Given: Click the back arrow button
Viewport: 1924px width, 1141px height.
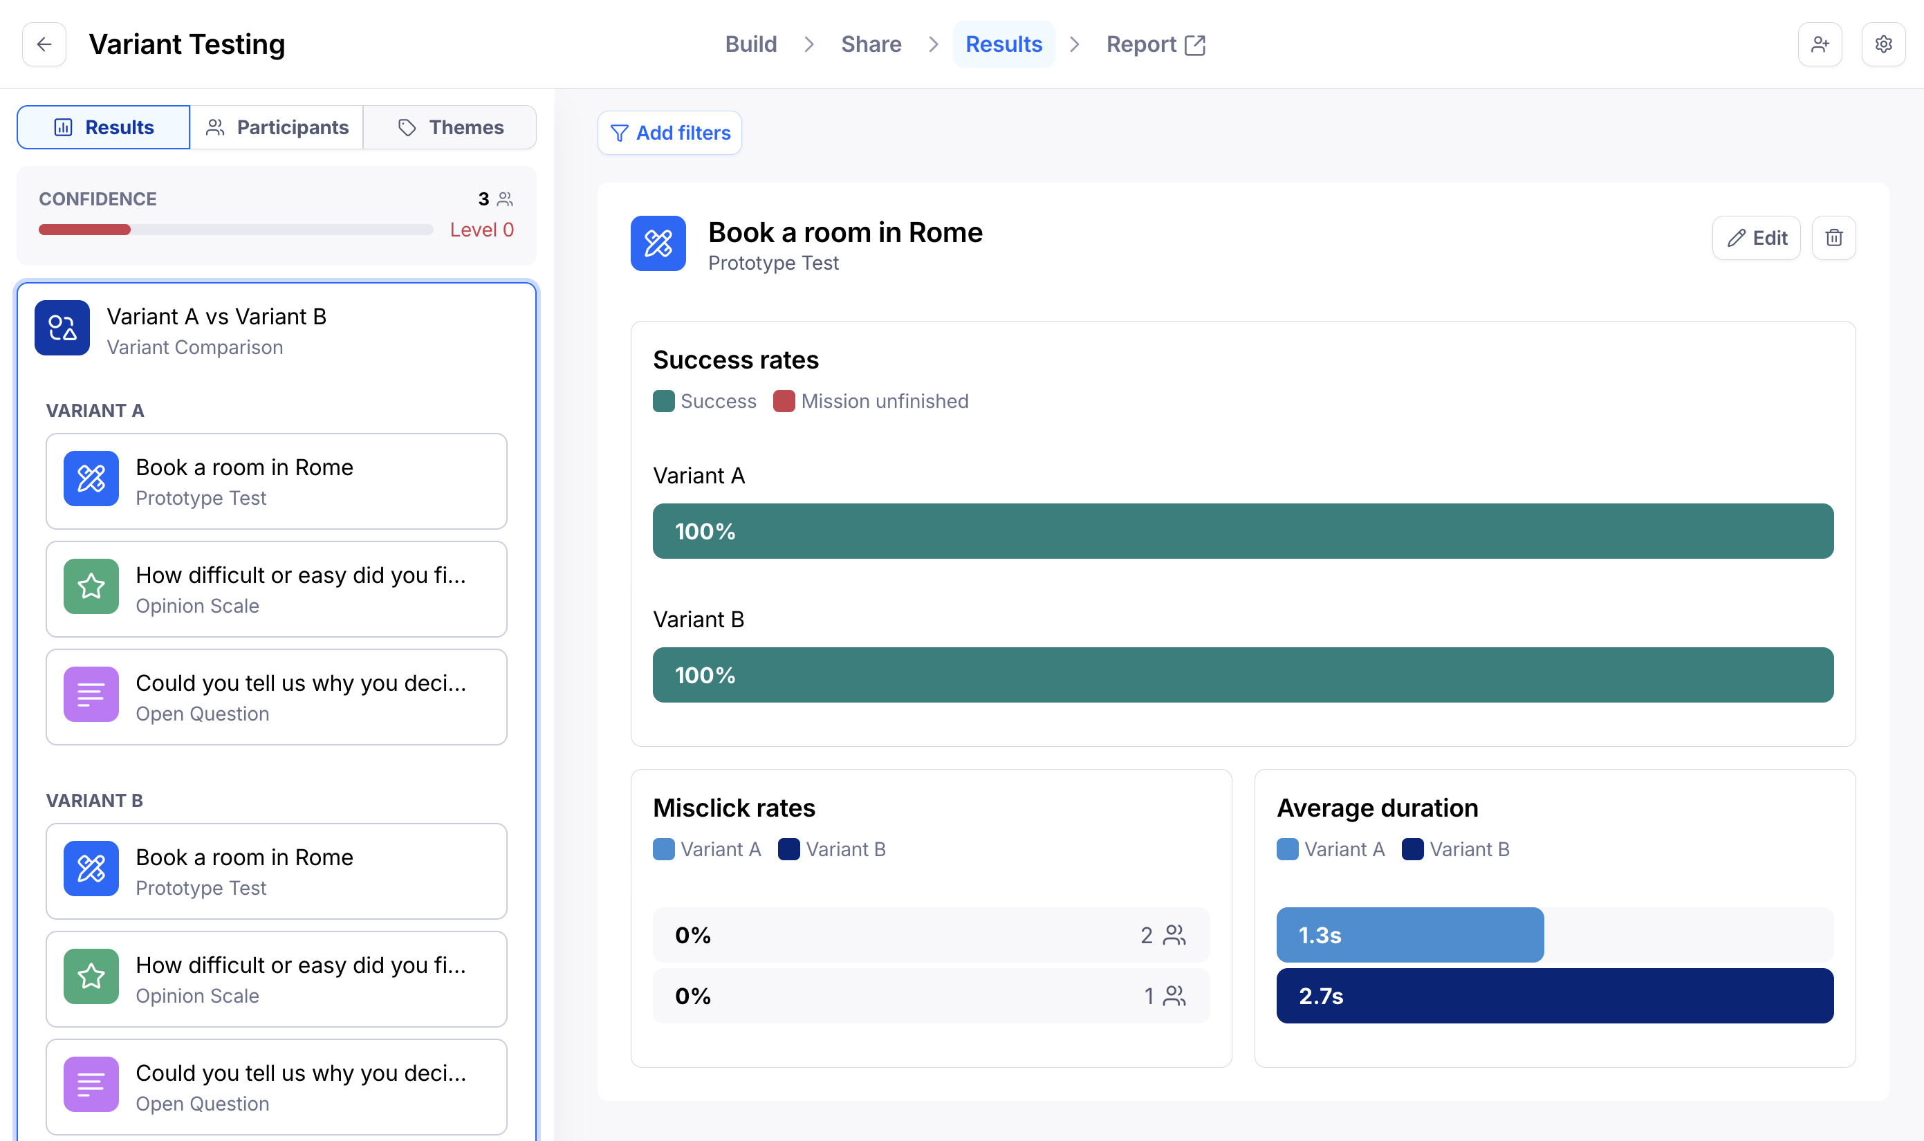Looking at the screenshot, I should coord(44,44).
